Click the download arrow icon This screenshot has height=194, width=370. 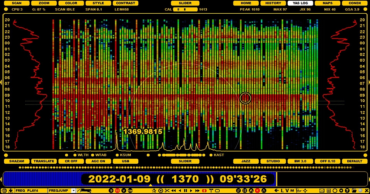pos(10,190)
